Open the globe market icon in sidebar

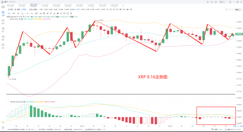tap(3, 7)
